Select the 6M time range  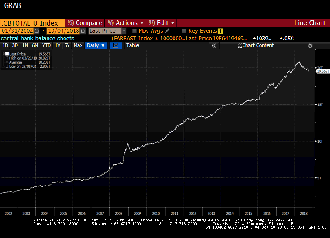pyautogui.click(x=35, y=45)
